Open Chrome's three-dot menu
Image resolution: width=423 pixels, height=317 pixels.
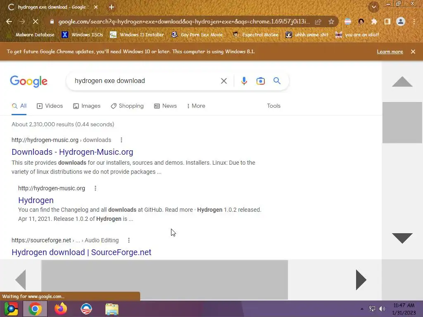click(414, 21)
